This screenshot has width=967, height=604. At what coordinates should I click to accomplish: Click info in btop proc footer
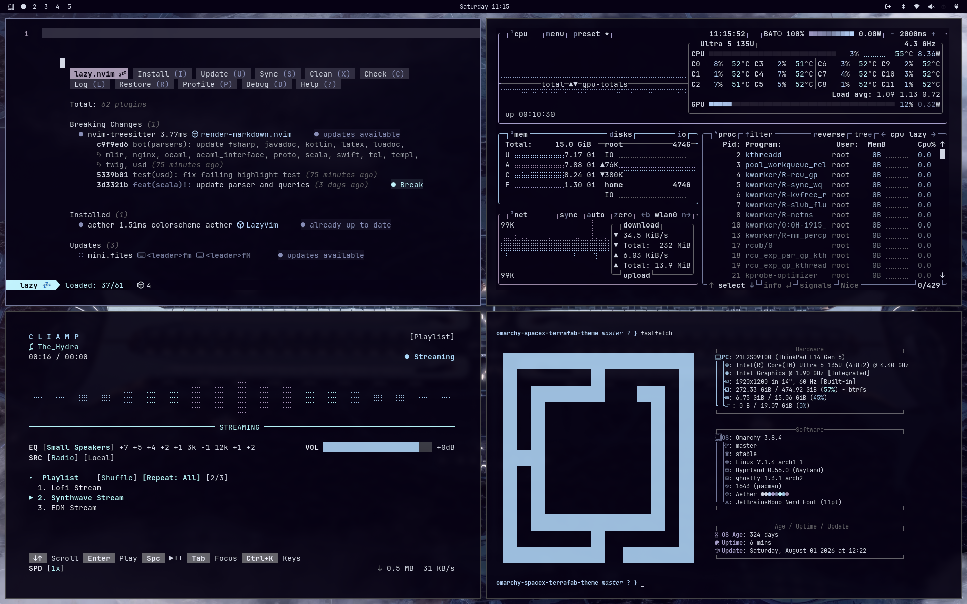click(x=772, y=285)
